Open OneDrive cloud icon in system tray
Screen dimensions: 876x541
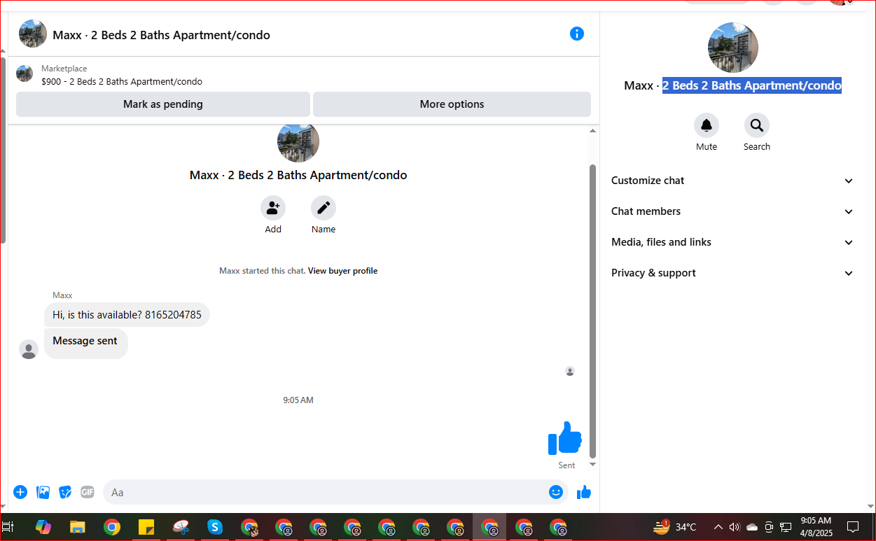[x=752, y=527]
